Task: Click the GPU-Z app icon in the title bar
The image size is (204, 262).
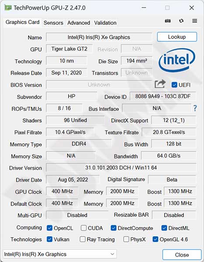Action: 8,8
